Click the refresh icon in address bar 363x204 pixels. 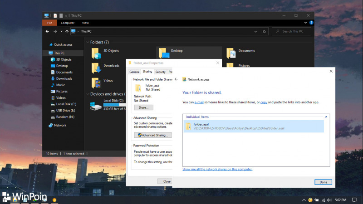(x=264, y=31)
